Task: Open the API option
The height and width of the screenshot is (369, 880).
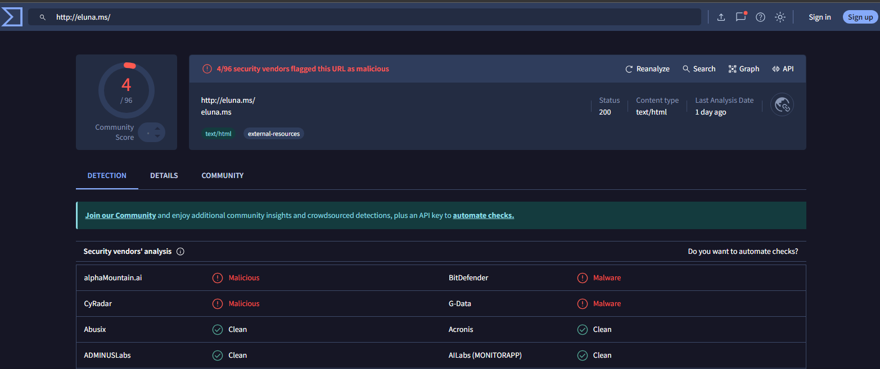Action: click(783, 69)
